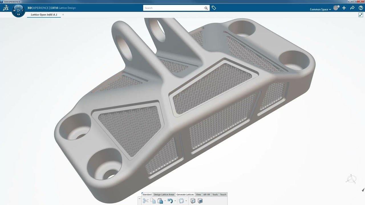Click the Copy icon in action bar

tap(153, 201)
